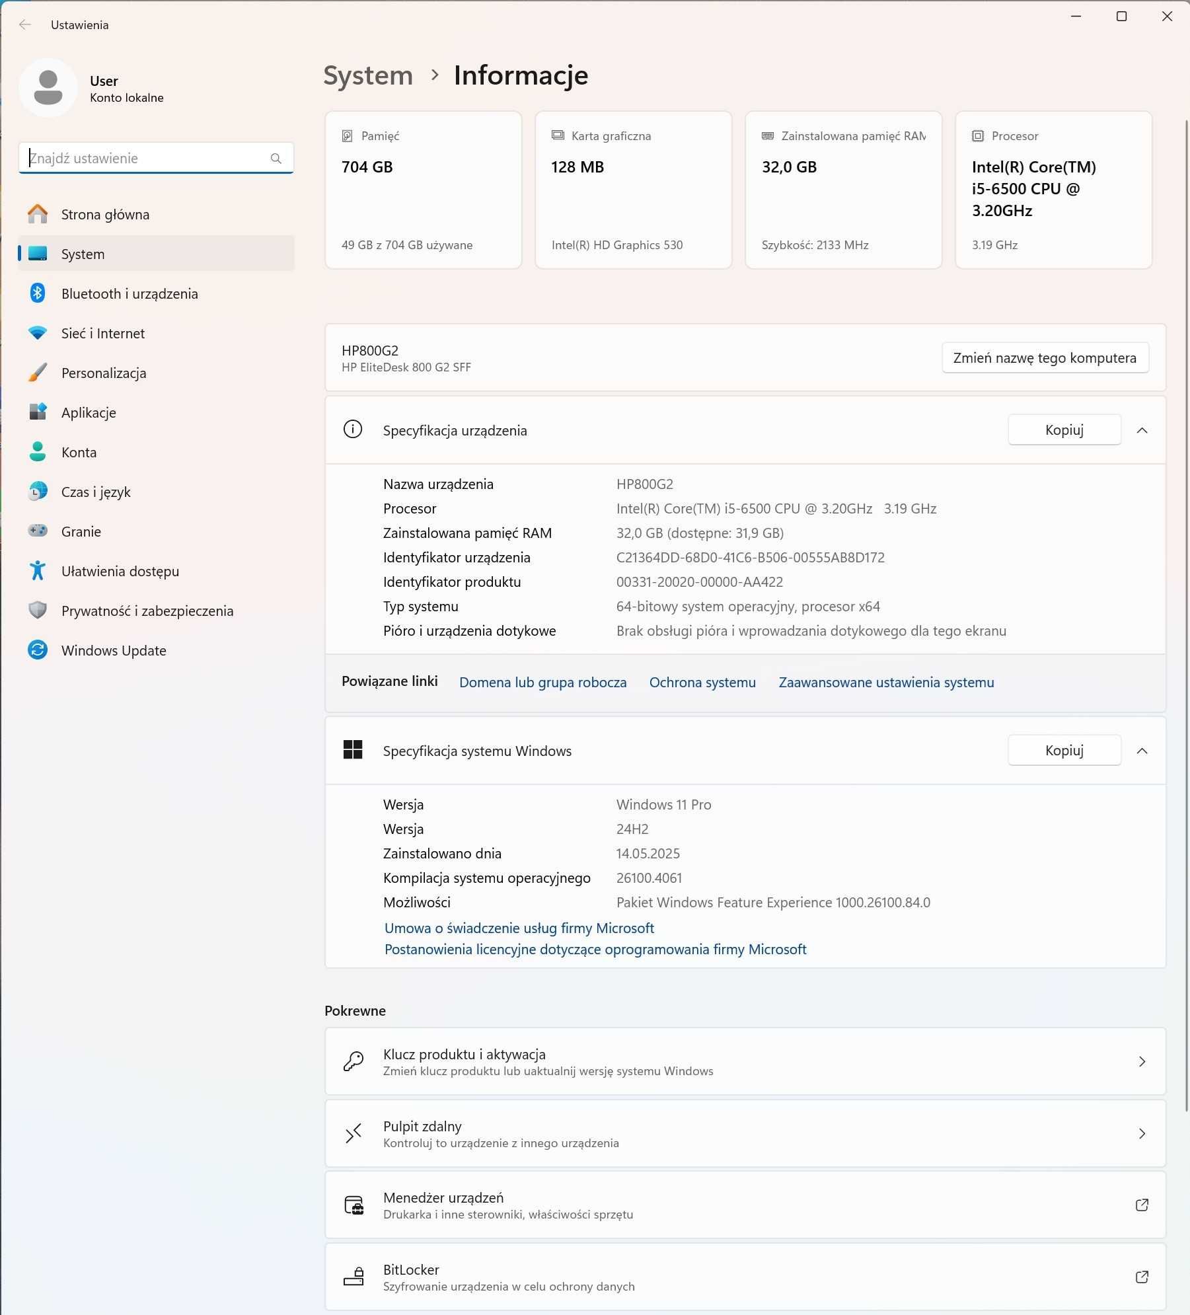Click the Windows logo by Specyfikacja systemu
Viewport: 1190px width, 1315px height.
353,750
